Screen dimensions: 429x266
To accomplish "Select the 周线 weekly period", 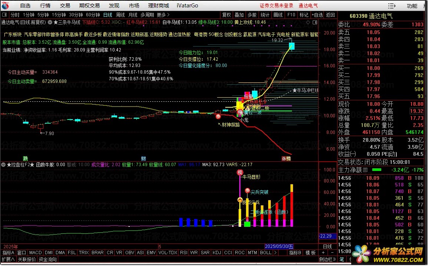I will pos(120,15).
